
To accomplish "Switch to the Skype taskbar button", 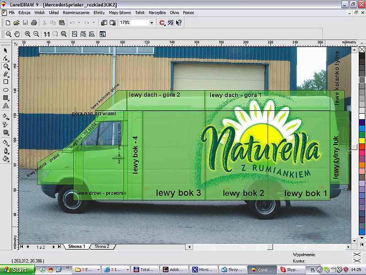I will [x=291, y=270].
